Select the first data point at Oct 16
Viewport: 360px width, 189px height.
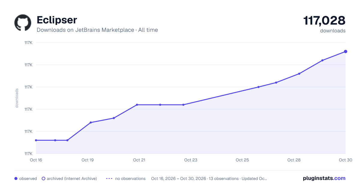tap(36, 140)
